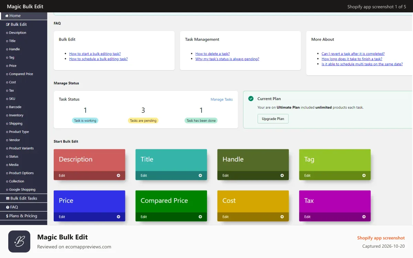
Task: Open FAQ in the sidebar
Action: [x=24, y=207]
